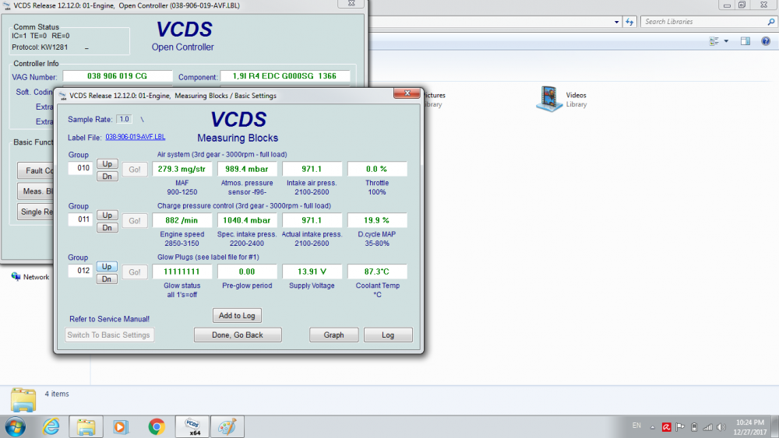Click the Windows Start orb
The height and width of the screenshot is (438, 779).
pyautogui.click(x=15, y=426)
